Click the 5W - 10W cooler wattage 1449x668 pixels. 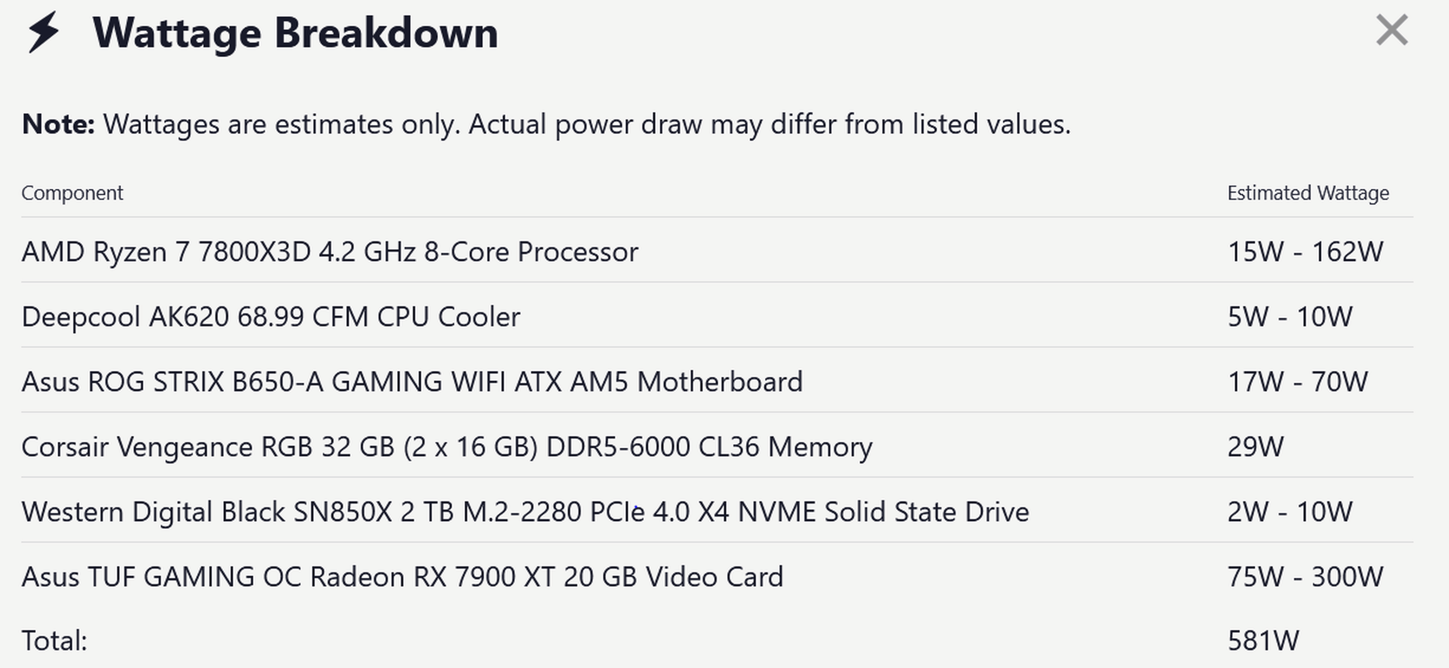[x=1290, y=317]
